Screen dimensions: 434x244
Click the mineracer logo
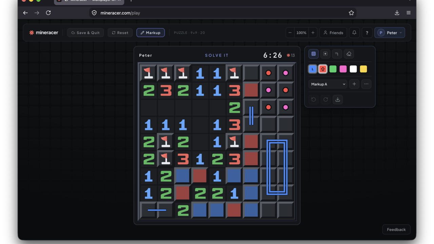pyautogui.click(x=44, y=33)
